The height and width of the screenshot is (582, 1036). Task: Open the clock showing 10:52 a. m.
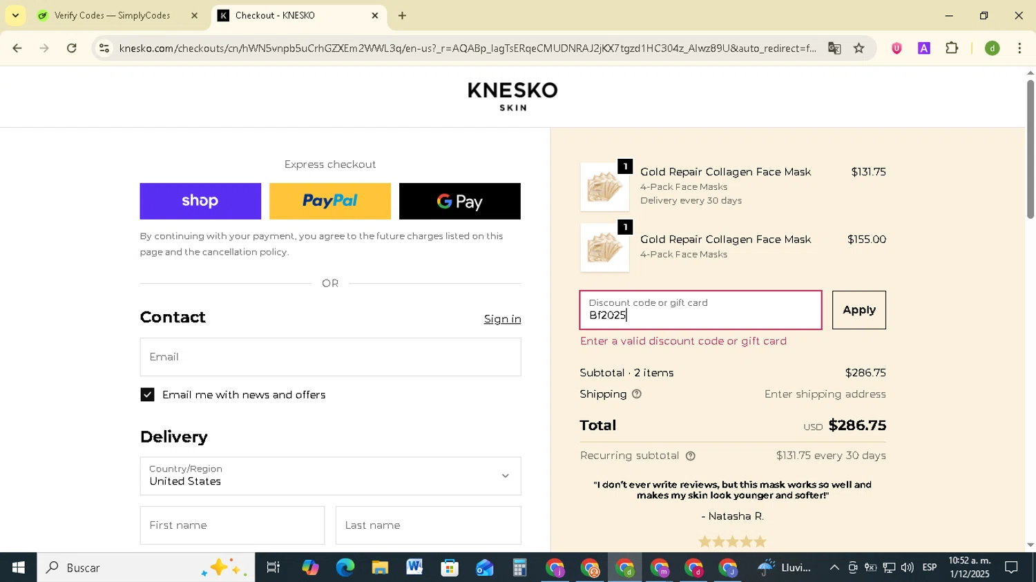(969, 567)
